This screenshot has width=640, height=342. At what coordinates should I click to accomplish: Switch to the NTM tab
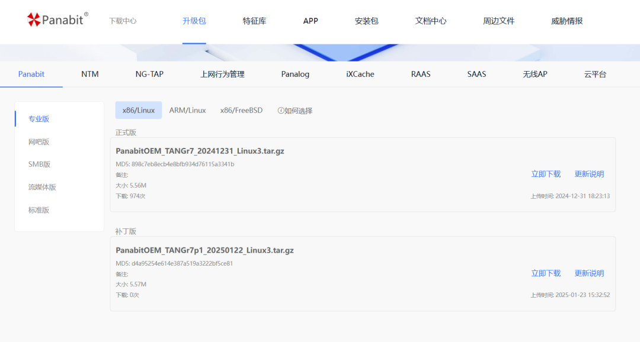pyautogui.click(x=90, y=74)
